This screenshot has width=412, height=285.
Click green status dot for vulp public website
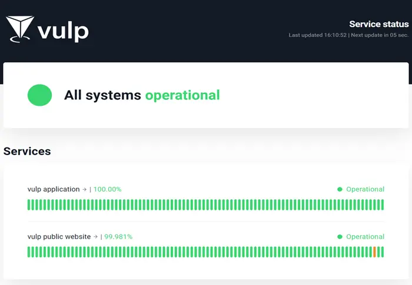pos(340,237)
